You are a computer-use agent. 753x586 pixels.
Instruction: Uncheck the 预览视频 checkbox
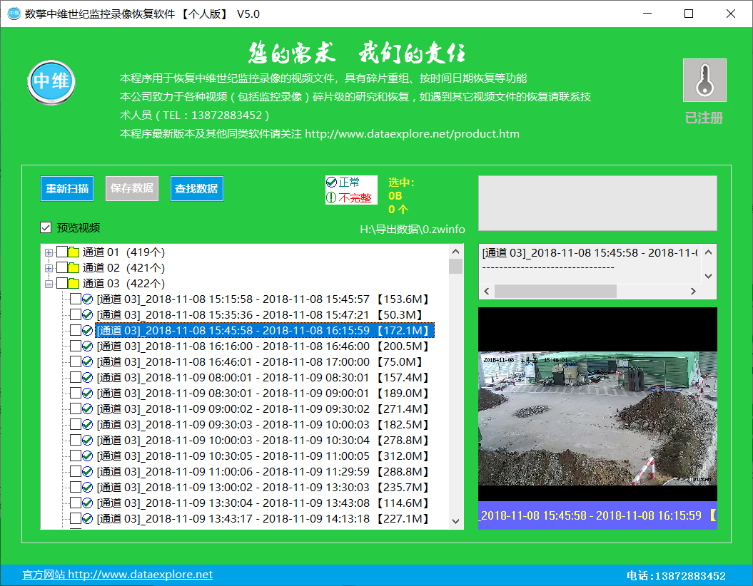point(46,228)
